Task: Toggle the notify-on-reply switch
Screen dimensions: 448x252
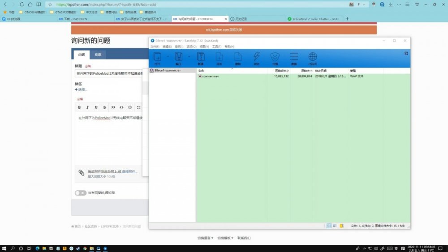Action: pos(80,193)
